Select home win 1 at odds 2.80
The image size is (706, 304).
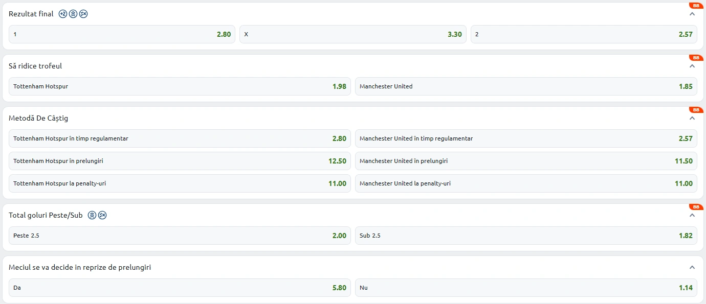pos(122,34)
